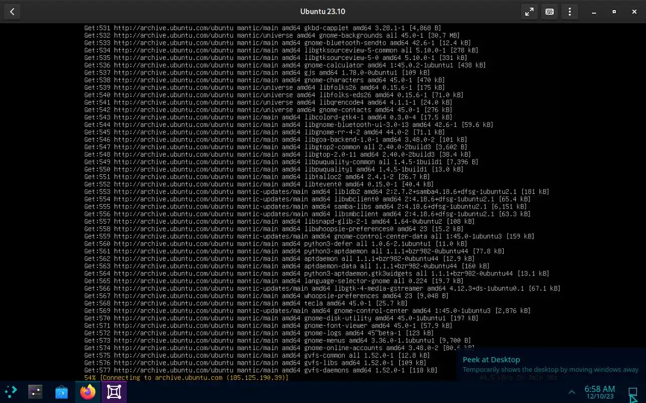The image size is (646, 403).
Task: Click the Get:546 libgoa-backend-1.0-1 line
Action: coord(276,140)
